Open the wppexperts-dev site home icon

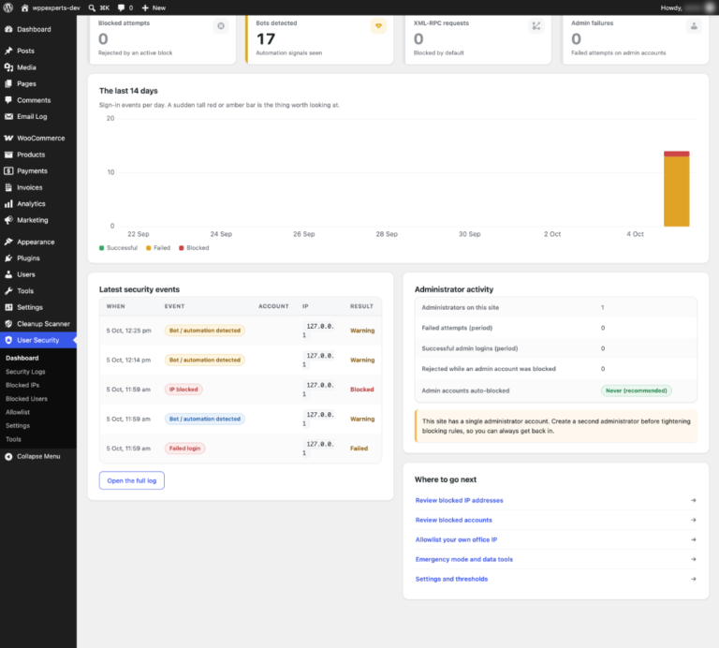pos(24,7)
